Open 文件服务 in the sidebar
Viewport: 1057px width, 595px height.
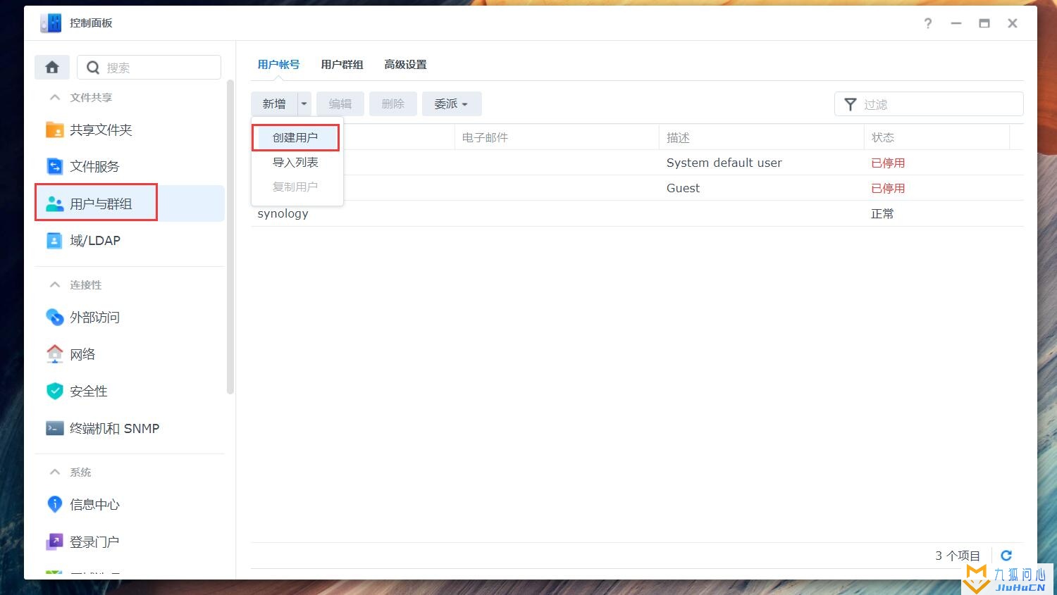click(x=130, y=166)
